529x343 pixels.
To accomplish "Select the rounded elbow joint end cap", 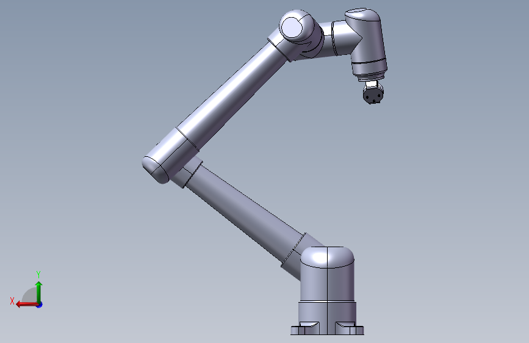I will (x=155, y=170).
